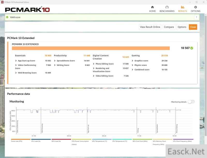Click the Performance data heading
Screen dimensions: 207x158
point(18,94)
